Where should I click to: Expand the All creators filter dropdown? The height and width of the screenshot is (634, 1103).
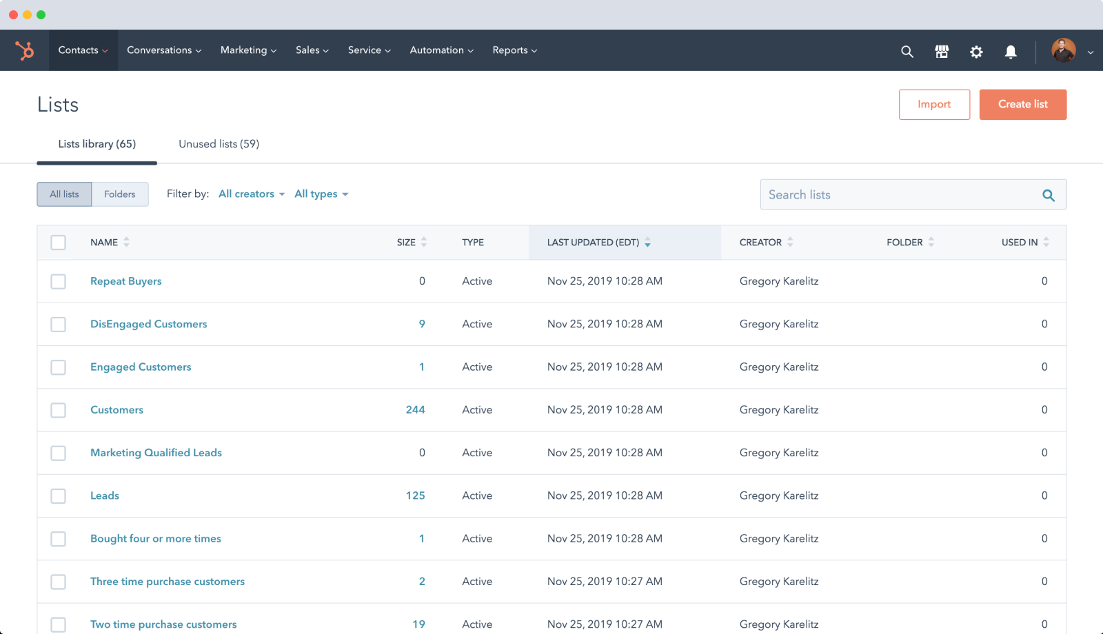252,194
